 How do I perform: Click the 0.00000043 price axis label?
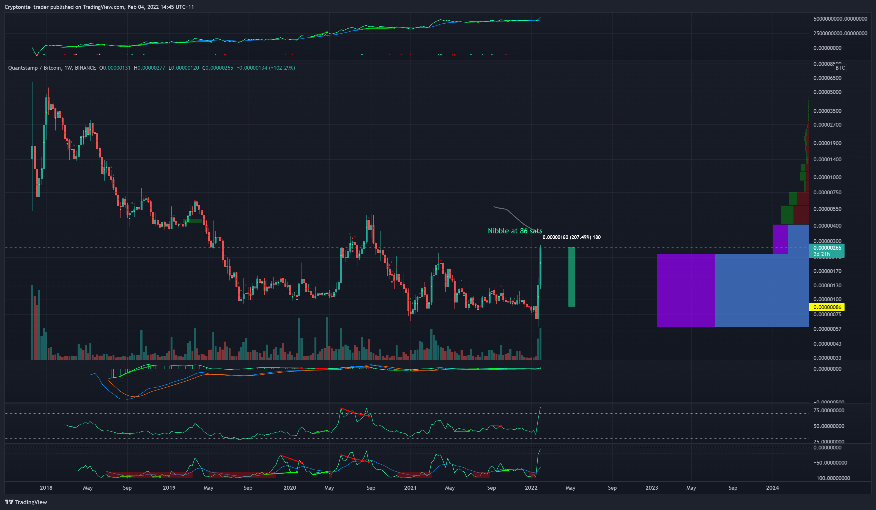[x=827, y=344]
